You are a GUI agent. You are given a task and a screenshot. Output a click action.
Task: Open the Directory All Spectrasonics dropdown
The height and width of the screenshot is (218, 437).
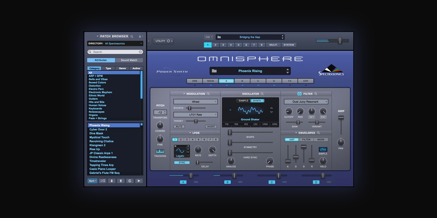(115, 44)
